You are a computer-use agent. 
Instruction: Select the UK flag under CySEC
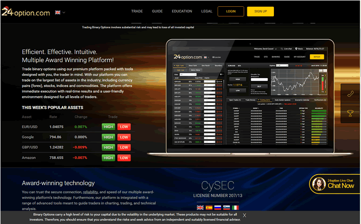point(200,208)
